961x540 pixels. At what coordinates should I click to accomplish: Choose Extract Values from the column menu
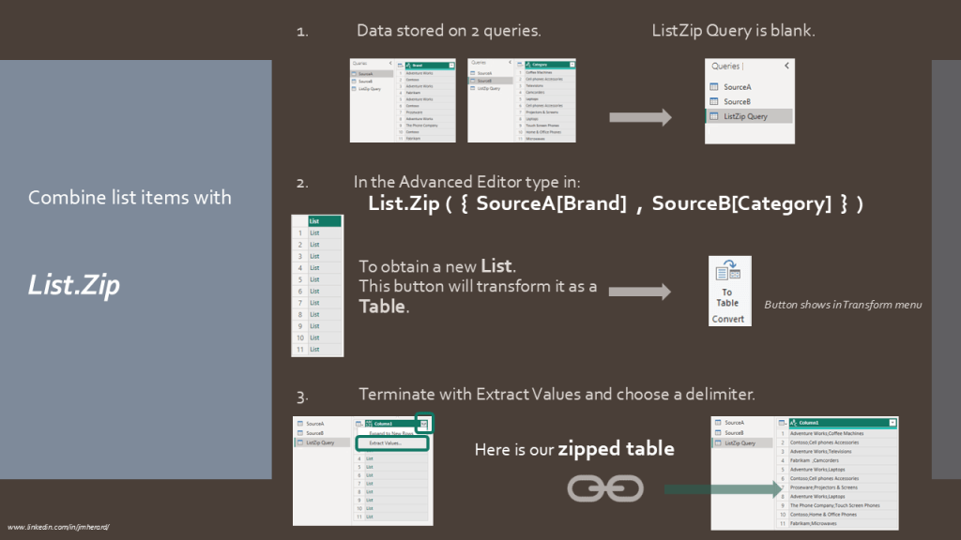[386, 442]
